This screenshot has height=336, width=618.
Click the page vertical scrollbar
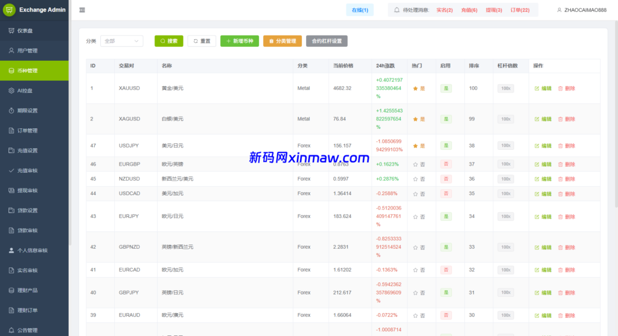(x=616, y=114)
